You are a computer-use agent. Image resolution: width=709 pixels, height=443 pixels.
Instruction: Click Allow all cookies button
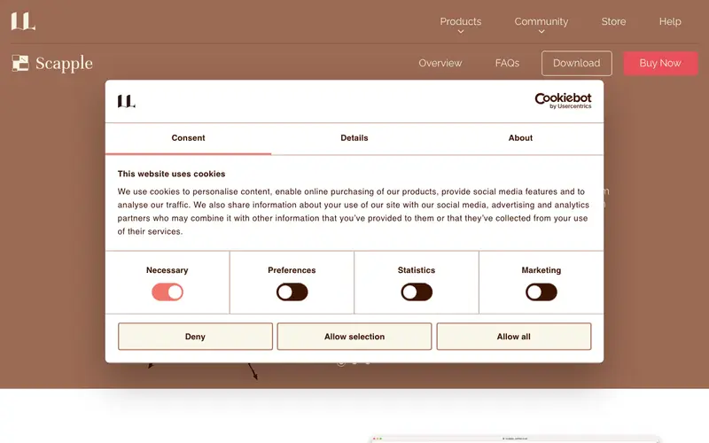click(514, 337)
